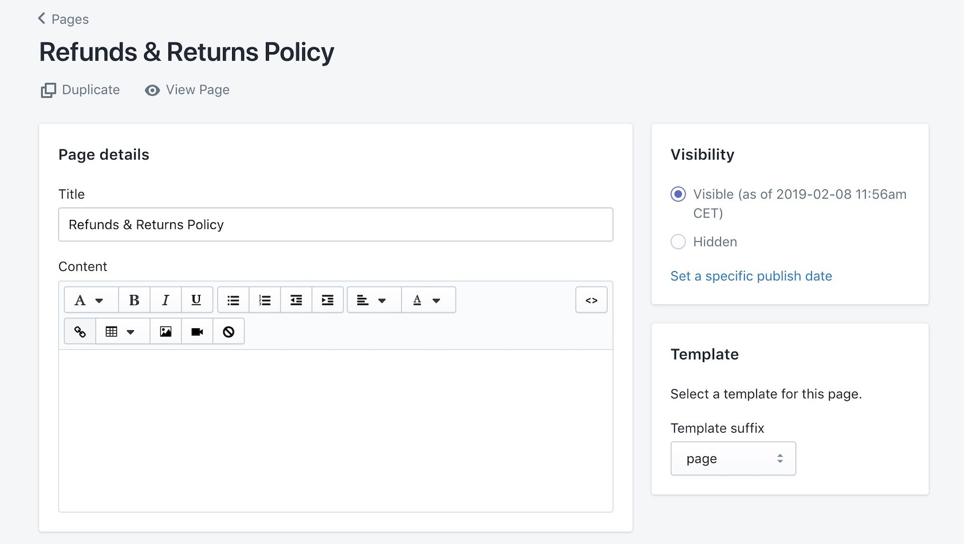Insert a numbered list
Screen dimensions: 964x544
[x=265, y=300]
